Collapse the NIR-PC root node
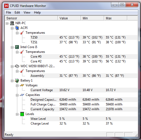The image size is (141, 140). tap(7, 24)
